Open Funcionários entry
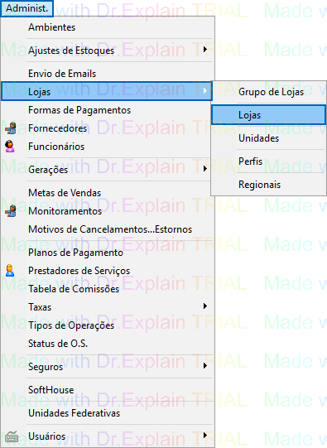This screenshot has width=327, height=448. coord(107,147)
